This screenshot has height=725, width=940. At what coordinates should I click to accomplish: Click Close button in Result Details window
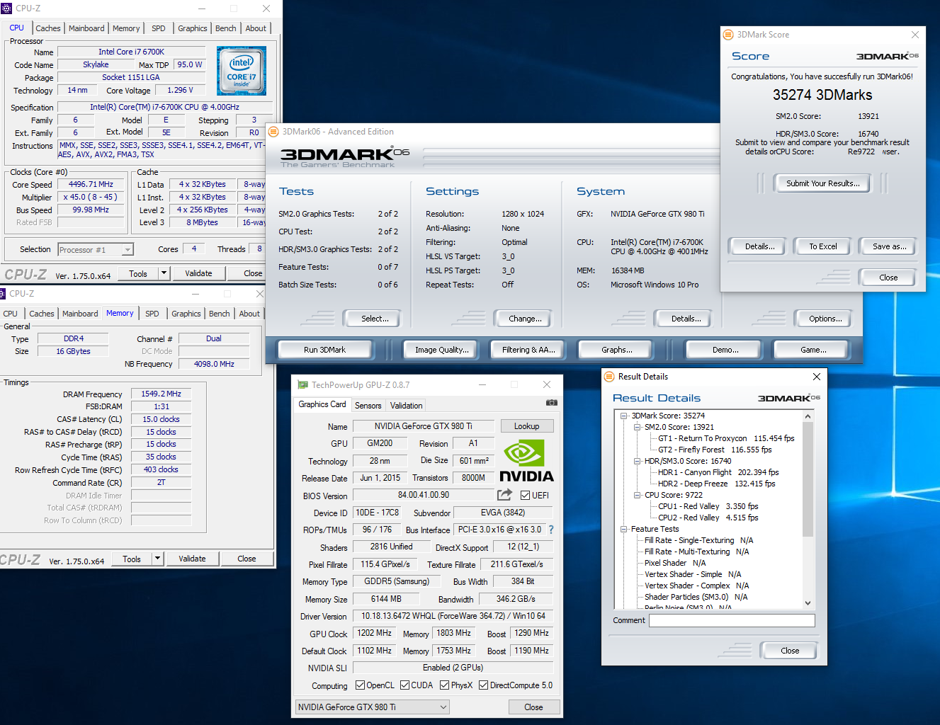click(x=790, y=651)
